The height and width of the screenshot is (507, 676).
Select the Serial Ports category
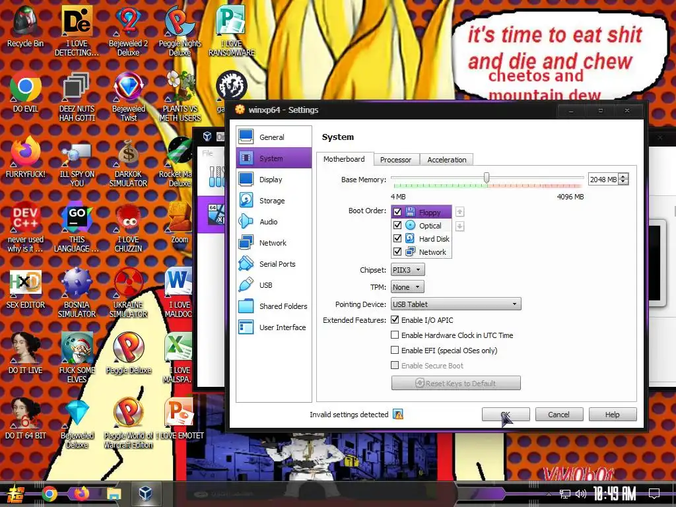click(x=274, y=264)
